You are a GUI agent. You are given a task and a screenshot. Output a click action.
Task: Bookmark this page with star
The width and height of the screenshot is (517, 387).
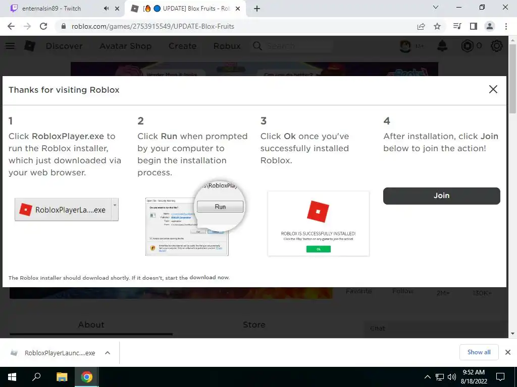[x=437, y=26]
